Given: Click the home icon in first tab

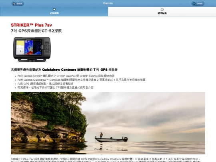Looking at the screenshot, I should click(x=54, y=9).
